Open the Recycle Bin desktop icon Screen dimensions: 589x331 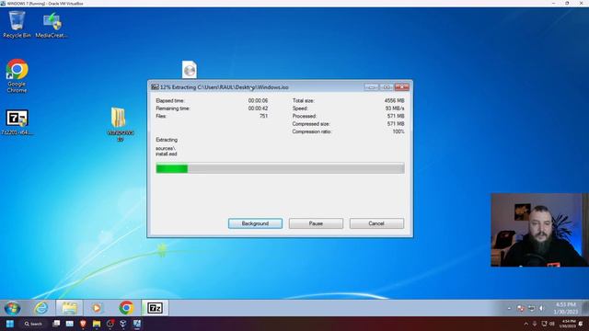[x=17, y=24]
